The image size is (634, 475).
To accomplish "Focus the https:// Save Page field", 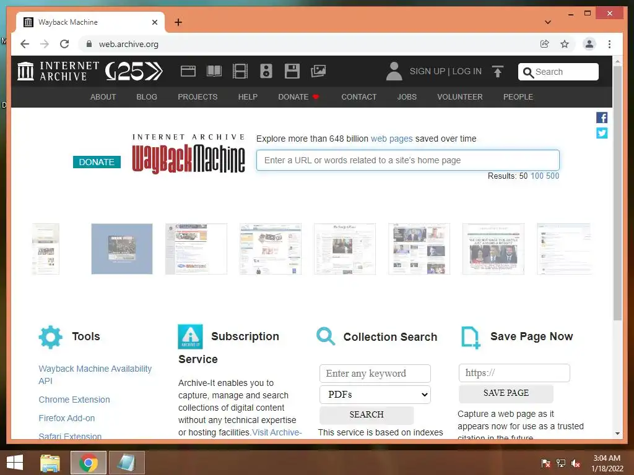I will tap(515, 373).
